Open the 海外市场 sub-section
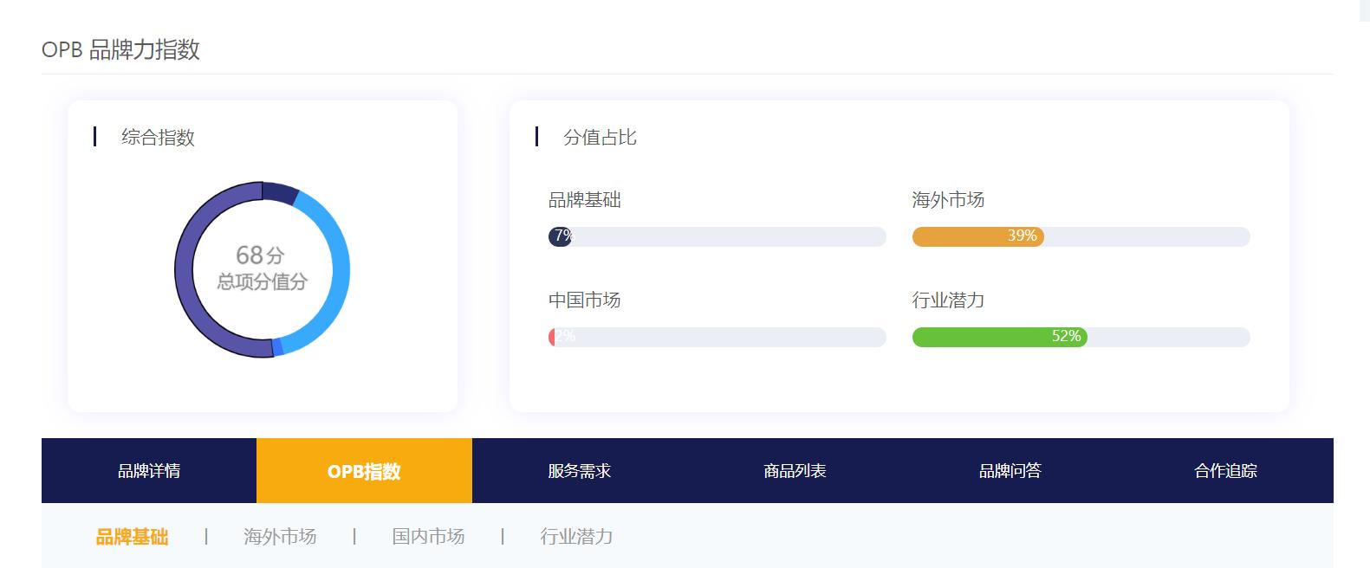 point(281,537)
